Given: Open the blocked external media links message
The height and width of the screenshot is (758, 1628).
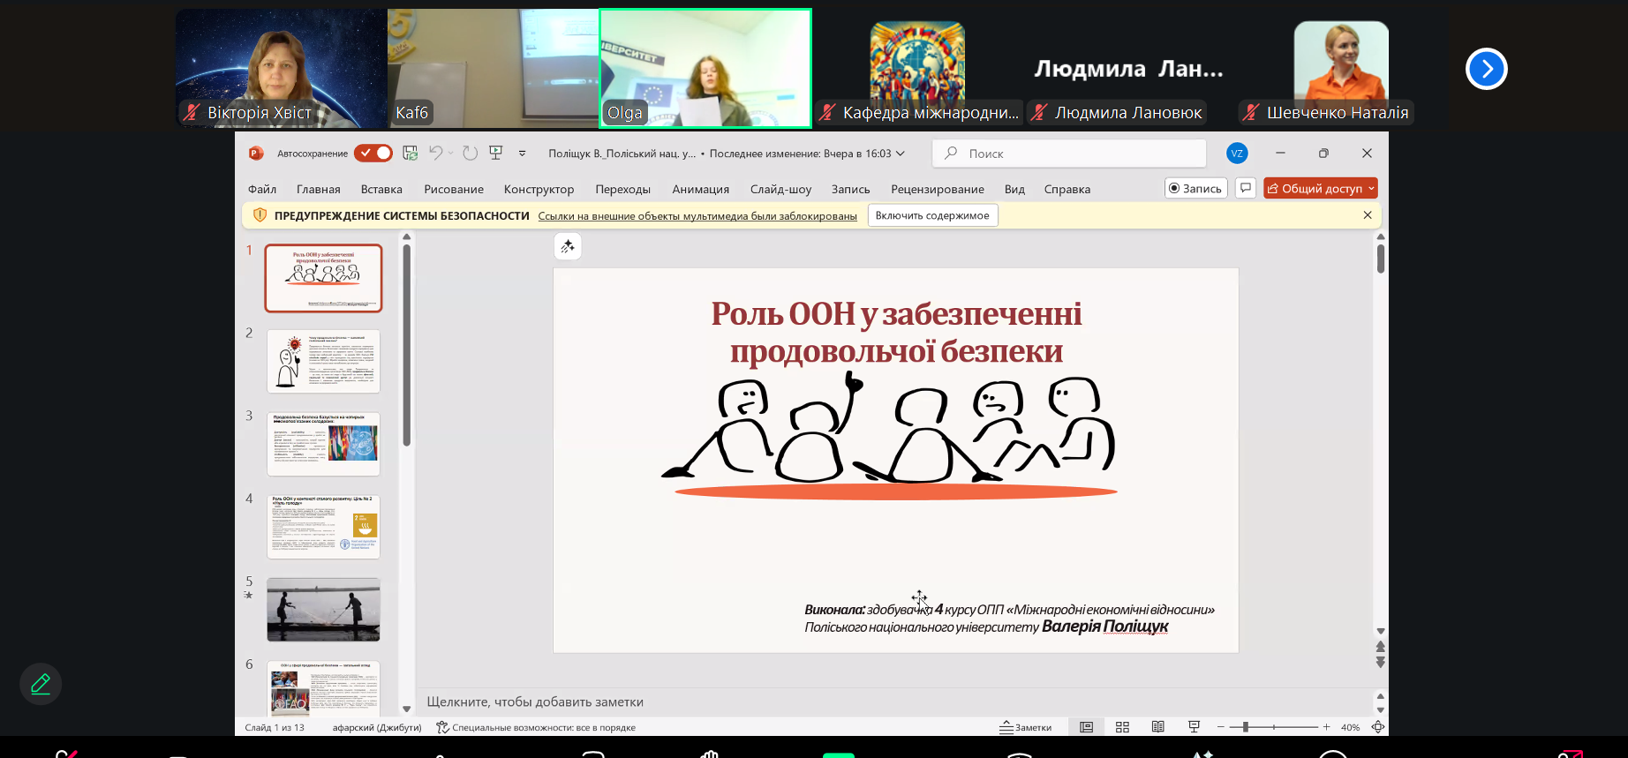Looking at the screenshot, I should coord(697,216).
